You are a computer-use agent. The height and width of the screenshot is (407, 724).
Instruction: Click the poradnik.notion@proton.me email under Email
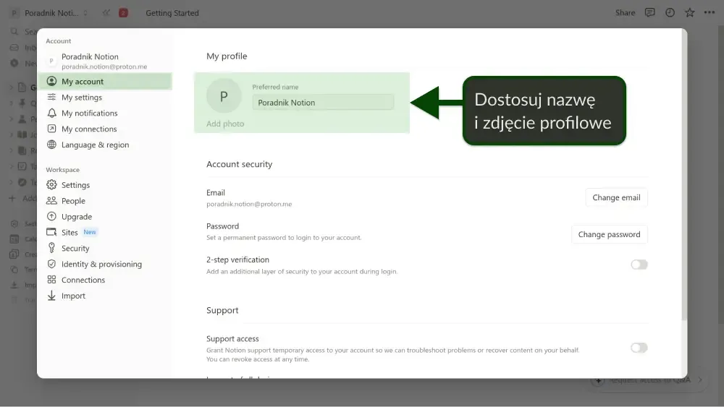(x=249, y=204)
